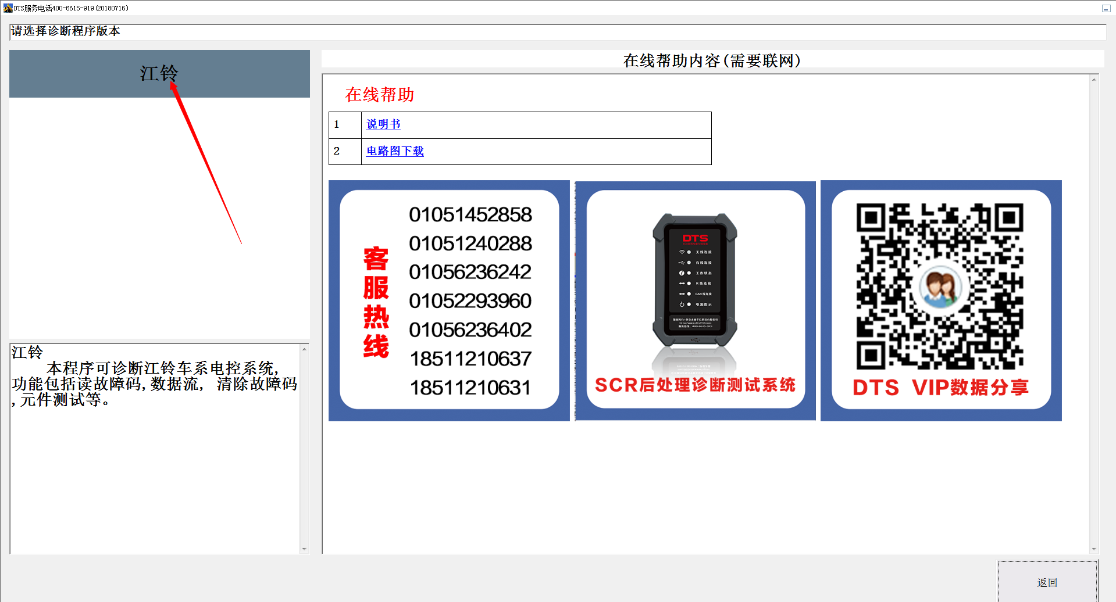Viewport: 1116px width, 602px height.
Task: Click the help panel scroll up arrow
Action: click(x=1094, y=80)
